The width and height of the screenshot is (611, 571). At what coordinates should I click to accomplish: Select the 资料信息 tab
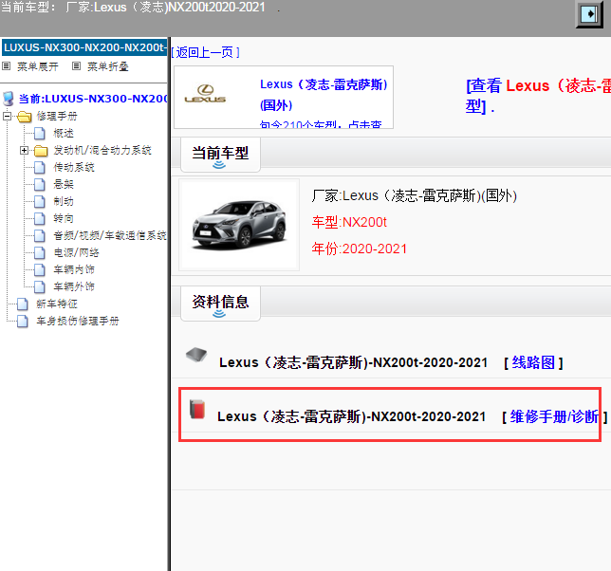tap(220, 304)
